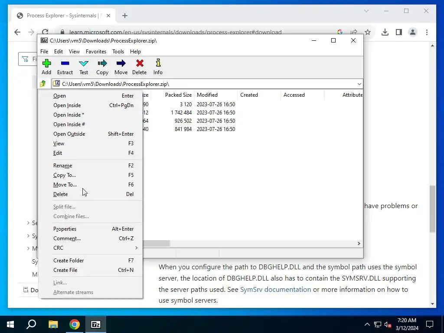Click the red Delete toolbar icon
The image size is (444, 333).
(140, 67)
